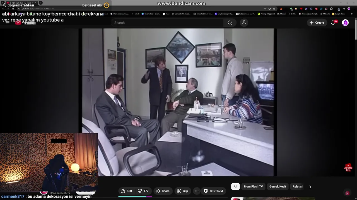Open The best streaming bookmark

(x=119, y=14)
